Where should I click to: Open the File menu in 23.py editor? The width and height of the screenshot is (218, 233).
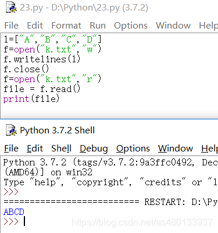[12, 26]
